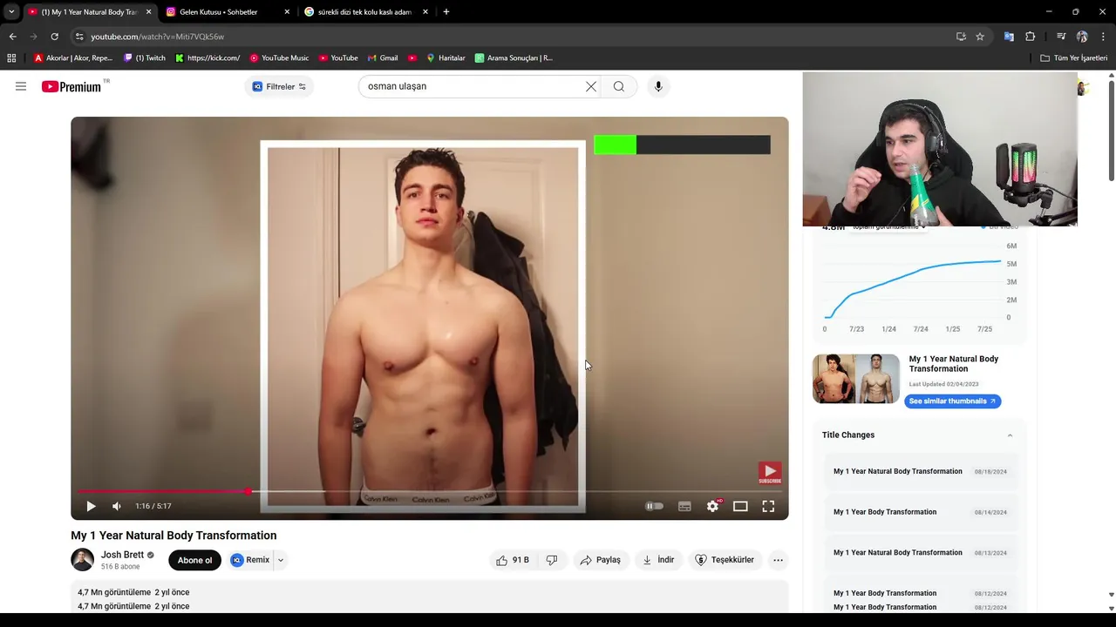Open Josh Brett channel avatar
This screenshot has width=1116, height=627.
pos(83,559)
